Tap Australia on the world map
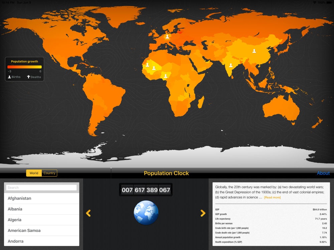 (x=281, y=108)
